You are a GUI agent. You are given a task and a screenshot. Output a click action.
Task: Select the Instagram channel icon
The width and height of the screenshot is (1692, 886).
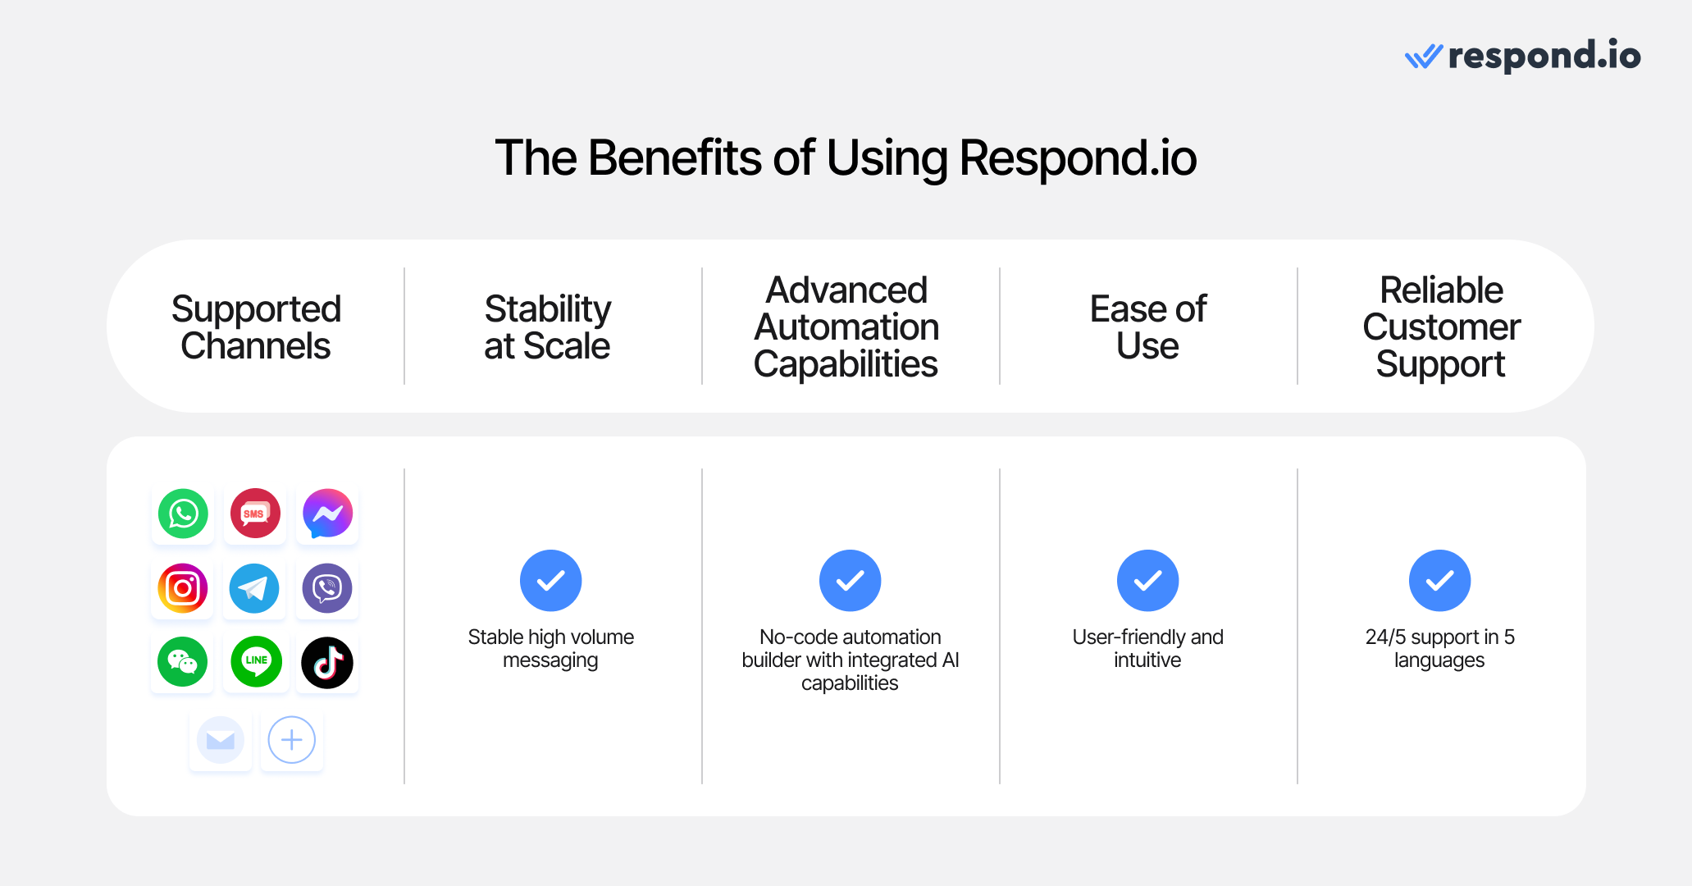click(x=182, y=588)
